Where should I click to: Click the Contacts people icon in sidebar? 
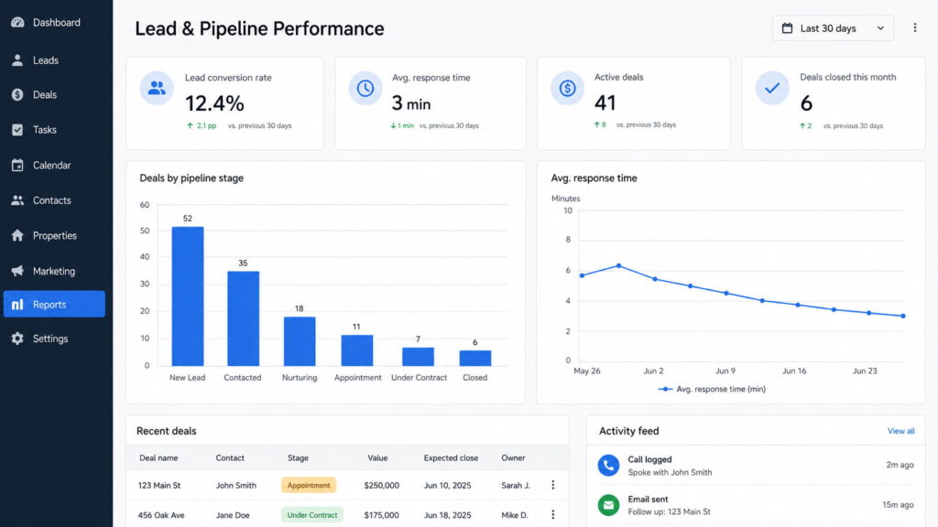point(17,200)
